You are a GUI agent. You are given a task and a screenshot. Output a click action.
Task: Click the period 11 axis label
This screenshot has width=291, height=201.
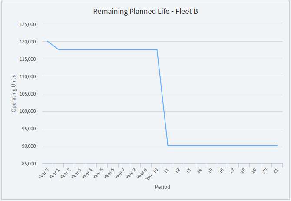[x=166, y=171]
